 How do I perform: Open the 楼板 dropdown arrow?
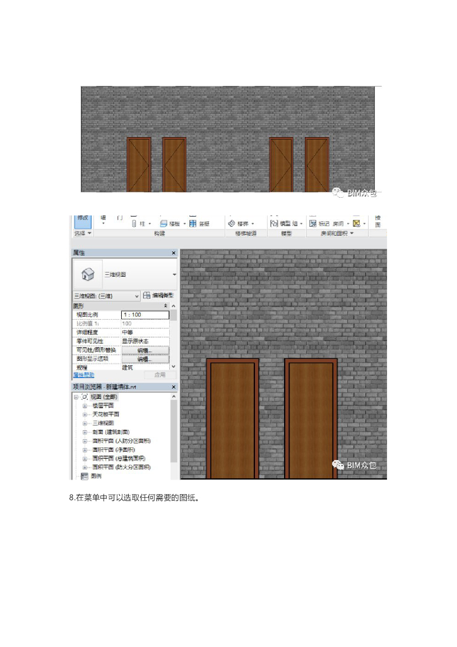tap(184, 224)
